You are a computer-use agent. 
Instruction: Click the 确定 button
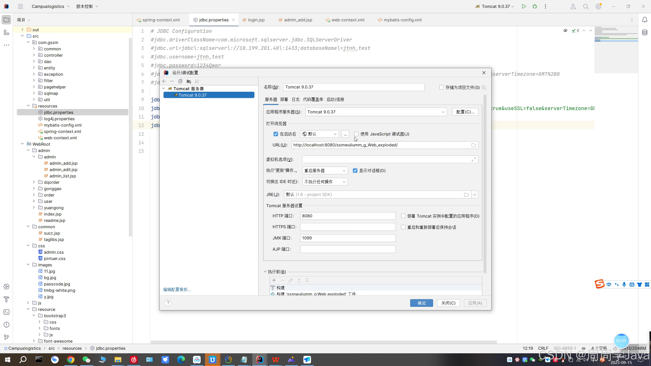click(421, 303)
